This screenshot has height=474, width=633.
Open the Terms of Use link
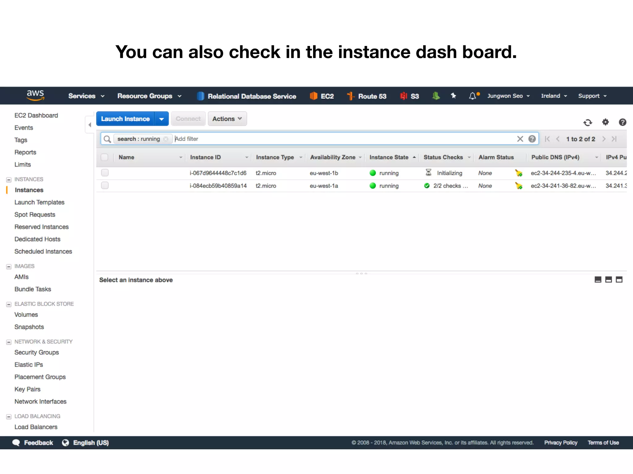tap(603, 443)
